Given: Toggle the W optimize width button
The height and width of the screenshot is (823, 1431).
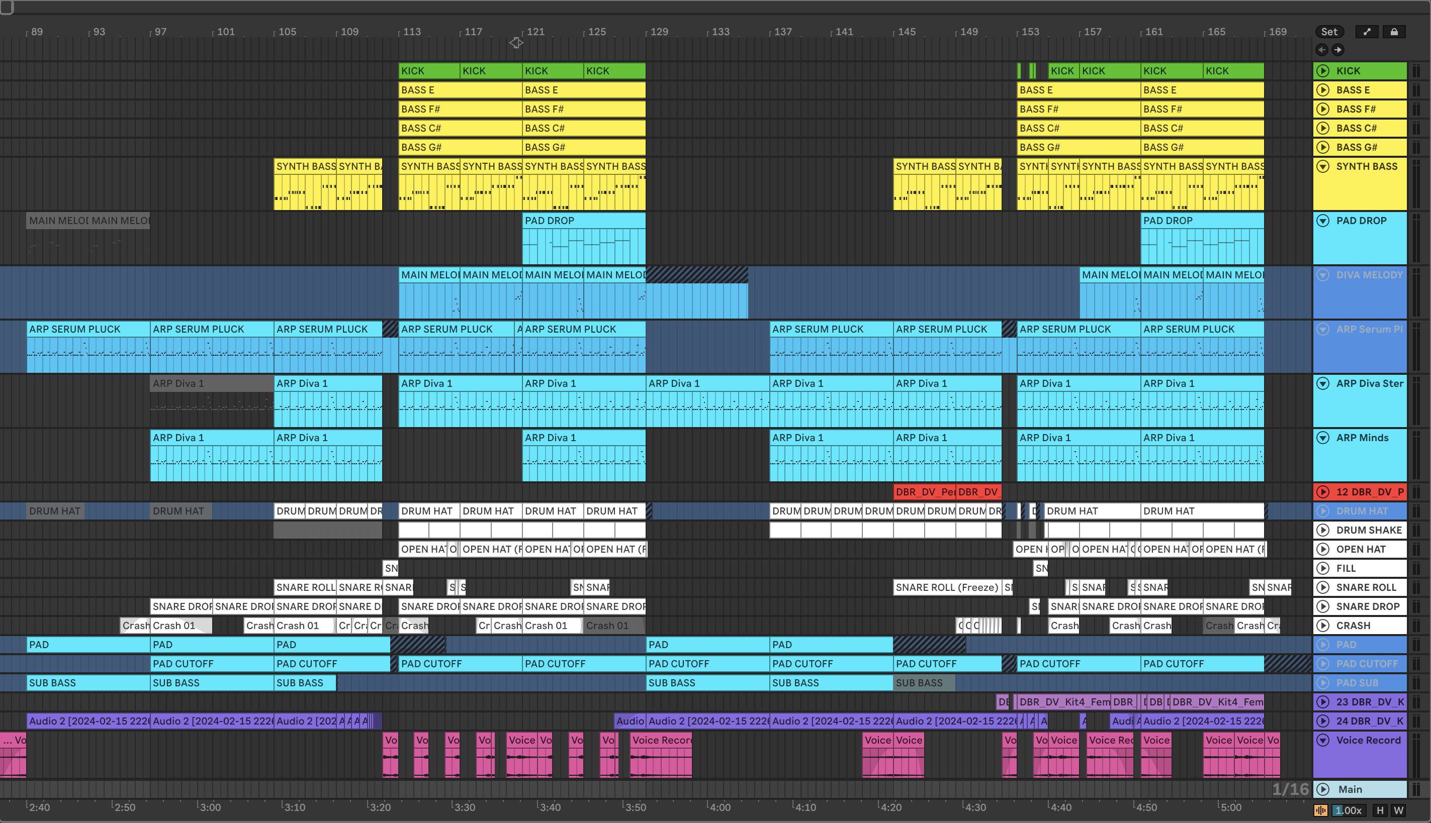Looking at the screenshot, I should (x=1399, y=810).
